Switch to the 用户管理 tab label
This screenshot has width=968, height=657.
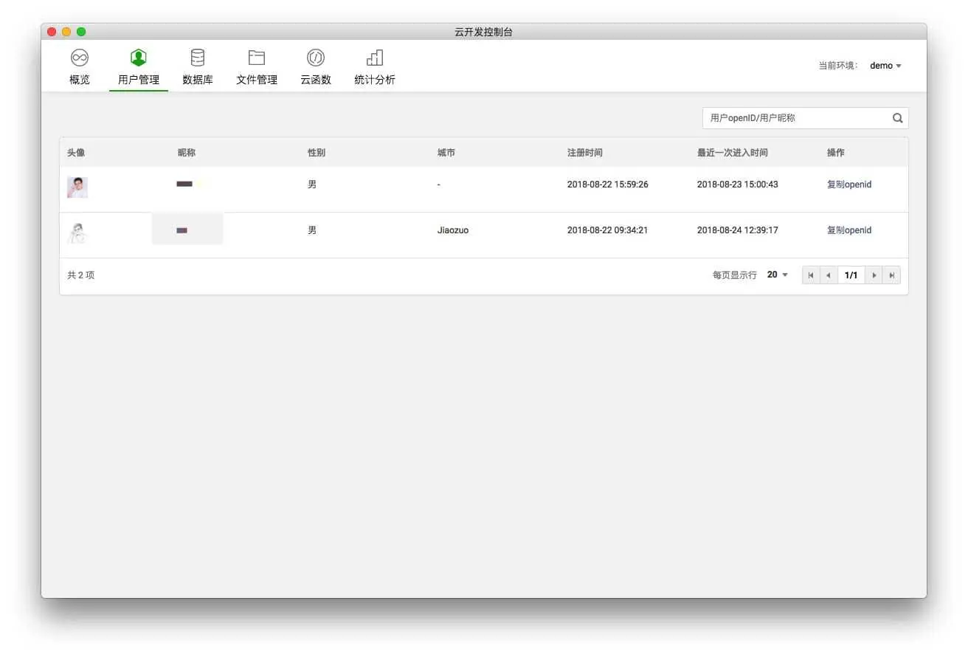click(x=139, y=80)
